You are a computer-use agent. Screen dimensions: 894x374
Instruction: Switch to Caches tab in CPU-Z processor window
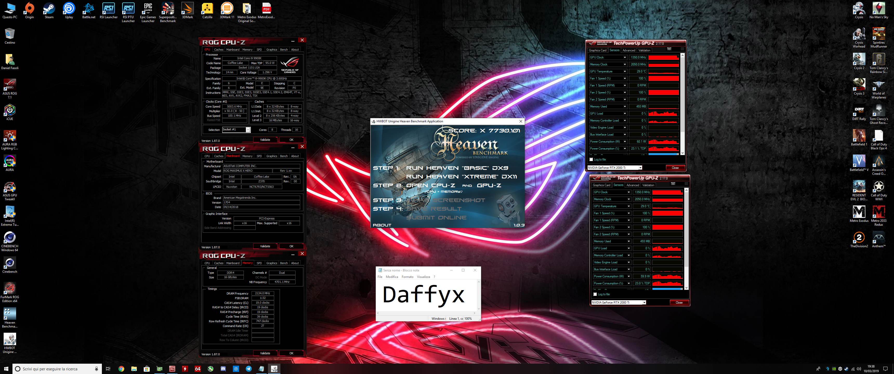coord(219,50)
